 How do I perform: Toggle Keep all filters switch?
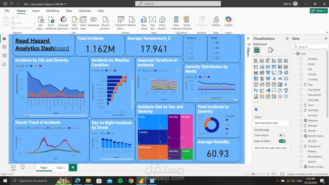[282, 141]
